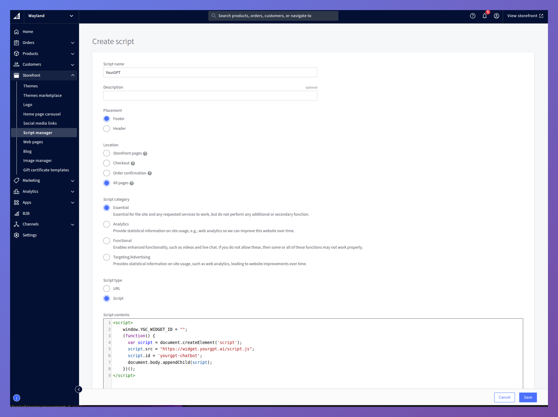Focus the top search bar
Screen dimensions: 558x417
(x=273, y=16)
